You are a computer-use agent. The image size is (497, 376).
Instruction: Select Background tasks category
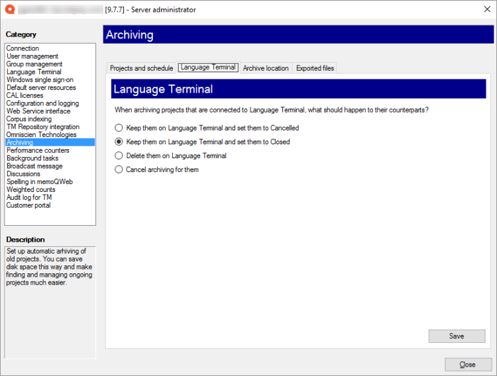(50, 158)
